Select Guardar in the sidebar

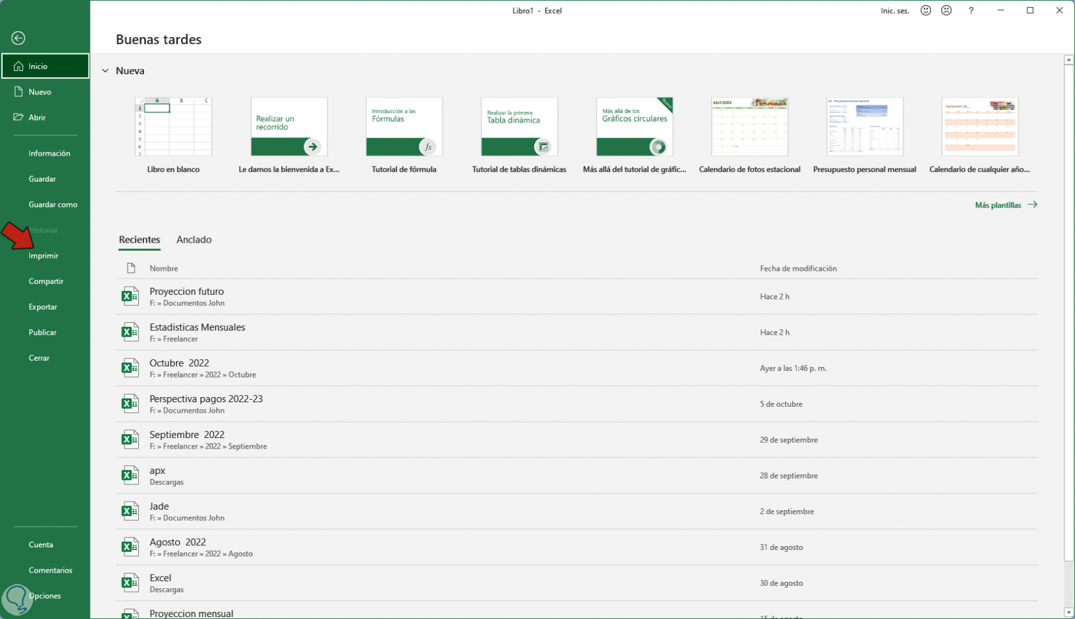pos(42,179)
